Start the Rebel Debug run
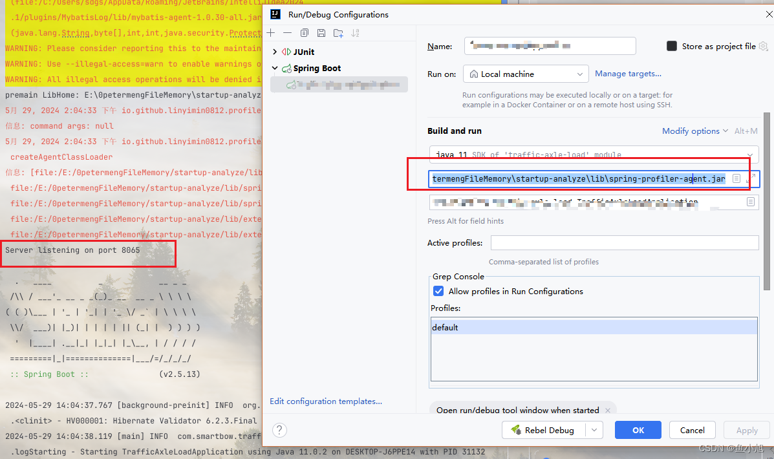The width and height of the screenshot is (774, 459). click(x=543, y=430)
